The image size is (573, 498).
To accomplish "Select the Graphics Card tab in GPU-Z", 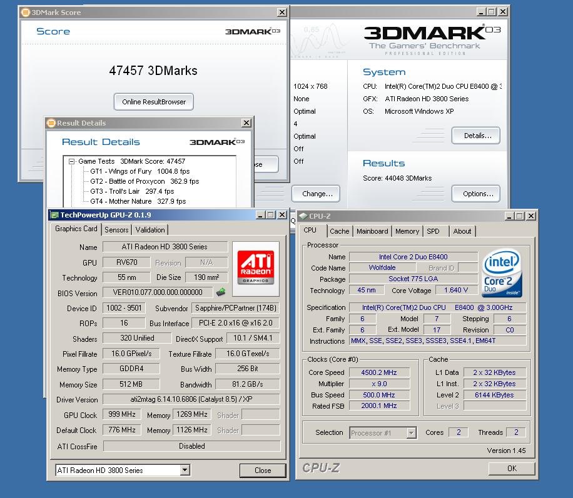I will point(76,229).
